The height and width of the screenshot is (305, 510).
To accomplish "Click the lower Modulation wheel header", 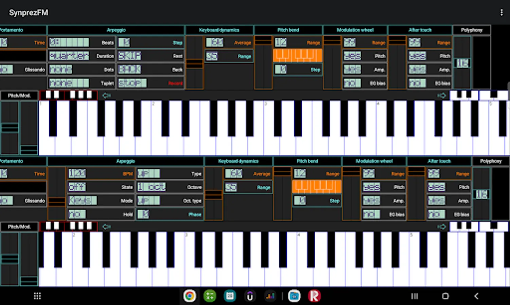I will pyautogui.click(x=374, y=161).
